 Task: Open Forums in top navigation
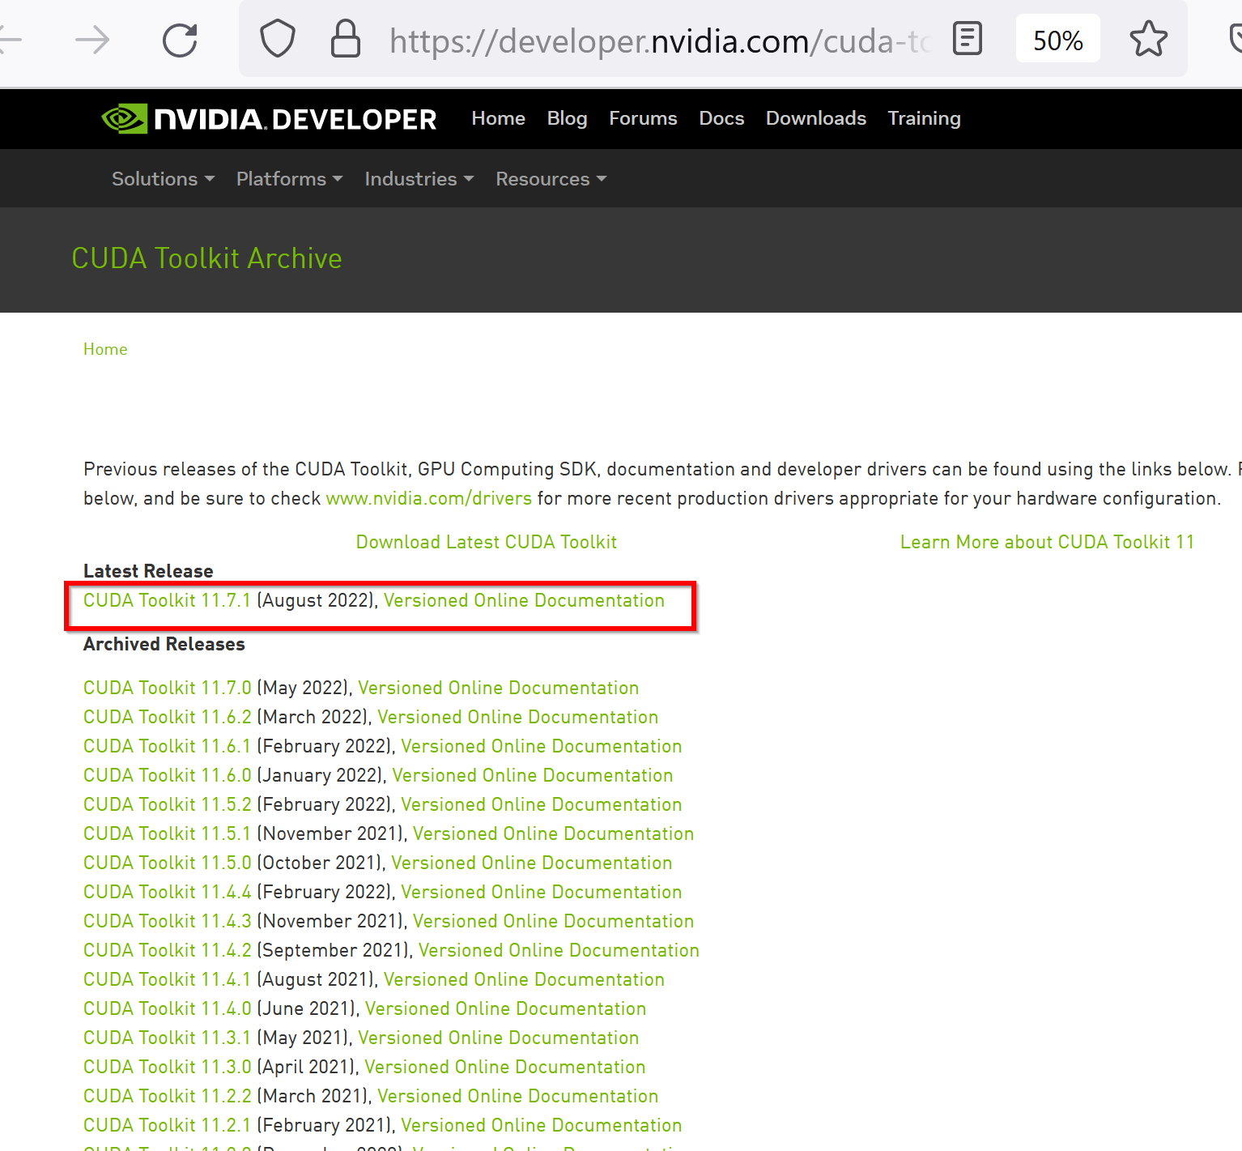click(643, 118)
